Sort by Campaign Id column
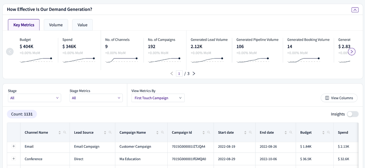The image size is (365, 168). (204, 132)
